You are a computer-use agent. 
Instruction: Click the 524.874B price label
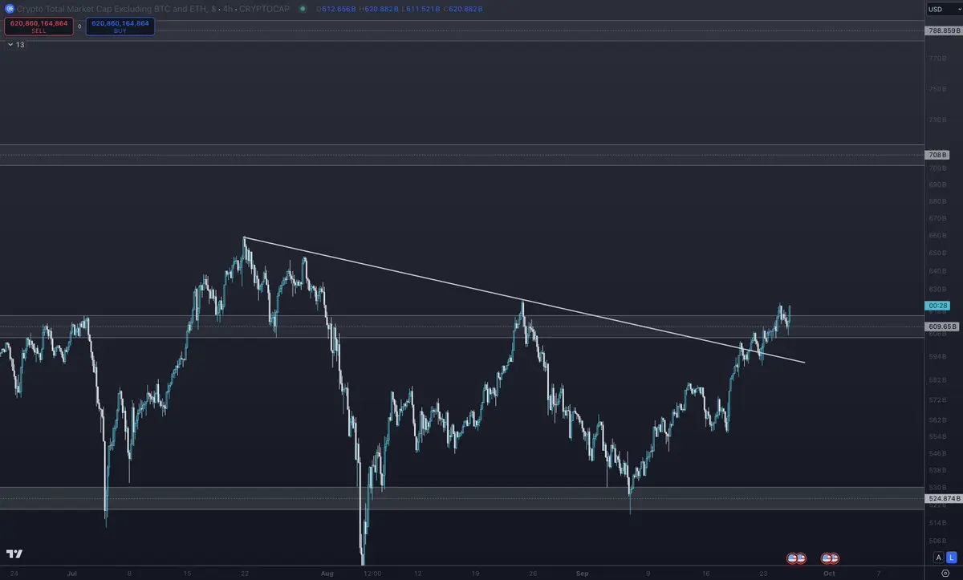click(x=944, y=498)
